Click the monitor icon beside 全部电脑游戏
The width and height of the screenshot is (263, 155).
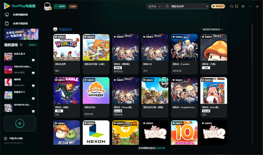point(7,15)
